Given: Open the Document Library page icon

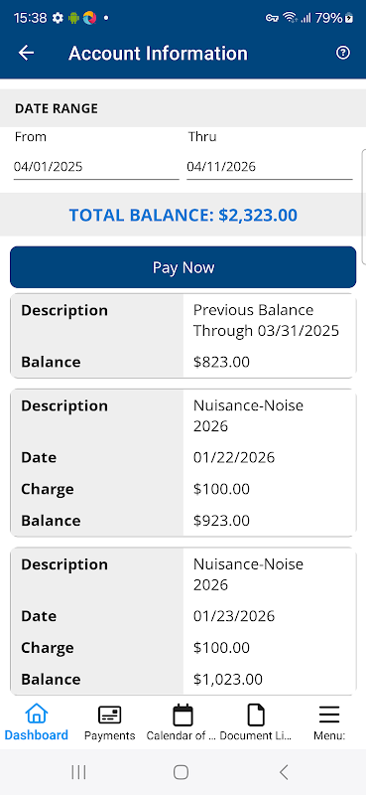Looking at the screenshot, I should 256,715.
